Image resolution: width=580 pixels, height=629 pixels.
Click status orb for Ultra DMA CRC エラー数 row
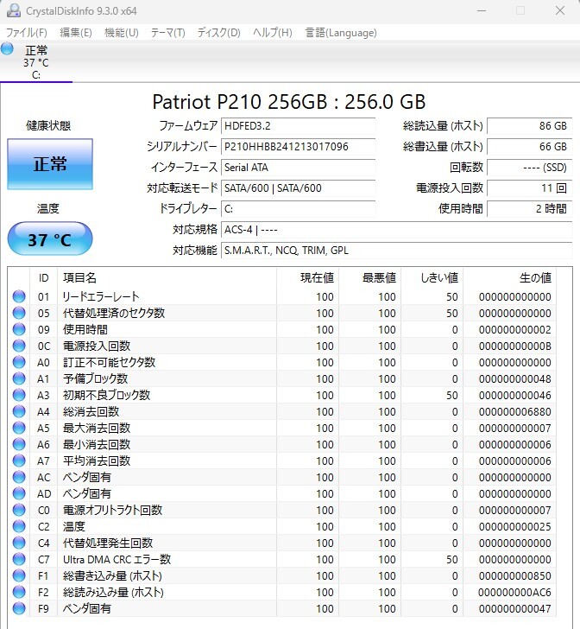19,559
